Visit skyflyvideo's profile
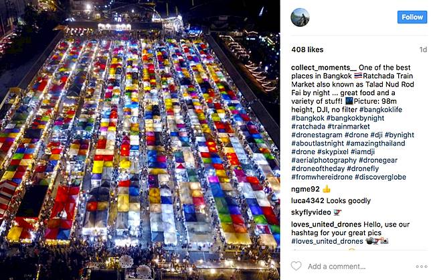The image size is (431, 280). 311,212
